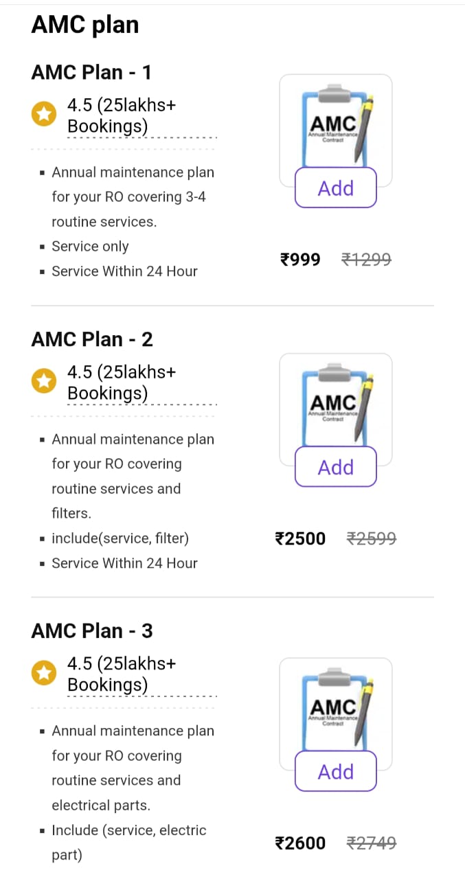
Task: Select the ₹2600 price of Plan 3
Action: (300, 843)
